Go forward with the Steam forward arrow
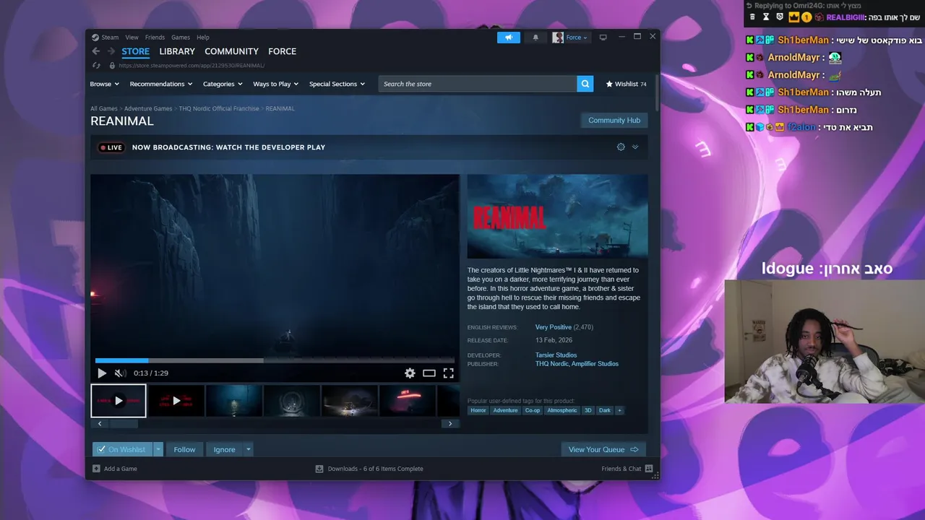 point(111,51)
